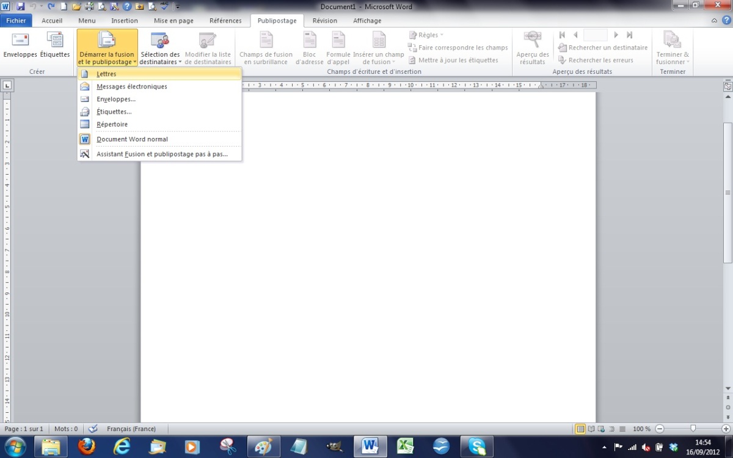
Task: Click the vertical scrollbar thumb
Action: click(728, 192)
